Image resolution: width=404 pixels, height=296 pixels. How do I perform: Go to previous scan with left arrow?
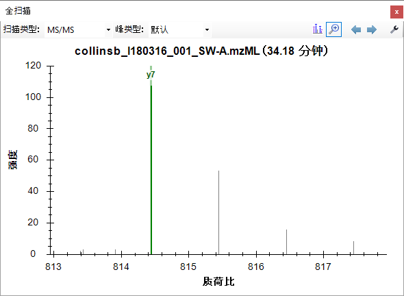click(356, 29)
